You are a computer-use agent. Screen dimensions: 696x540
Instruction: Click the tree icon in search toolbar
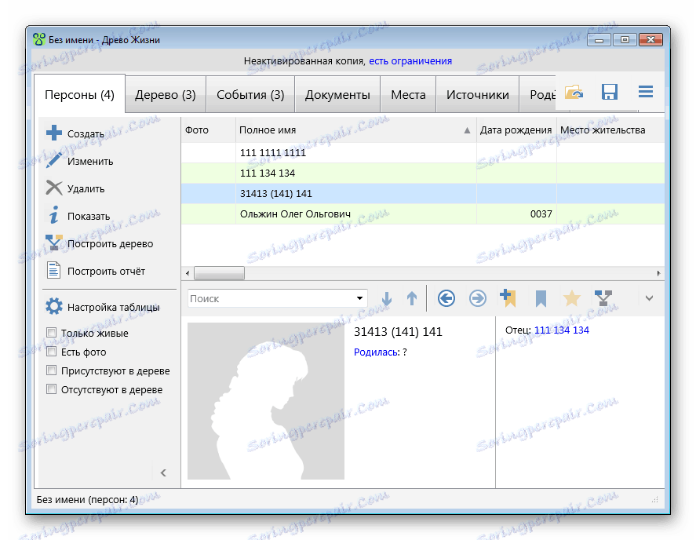603,298
